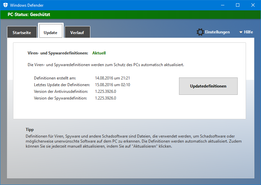Viewport: 261px width, 185px height.
Task: Open Einstellungen settings link
Action: [x=217, y=32]
